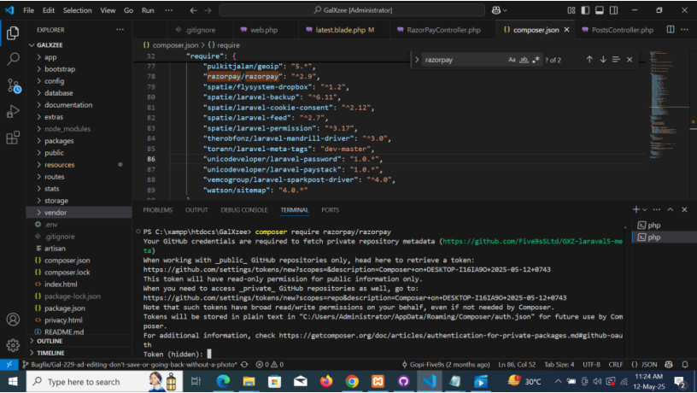Open Chrome from Windows taskbar

click(x=352, y=381)
